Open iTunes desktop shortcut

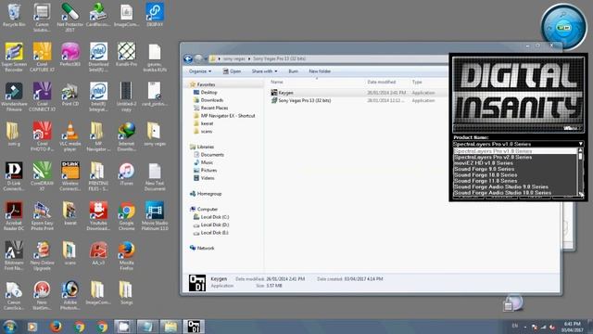coord(126,174)
